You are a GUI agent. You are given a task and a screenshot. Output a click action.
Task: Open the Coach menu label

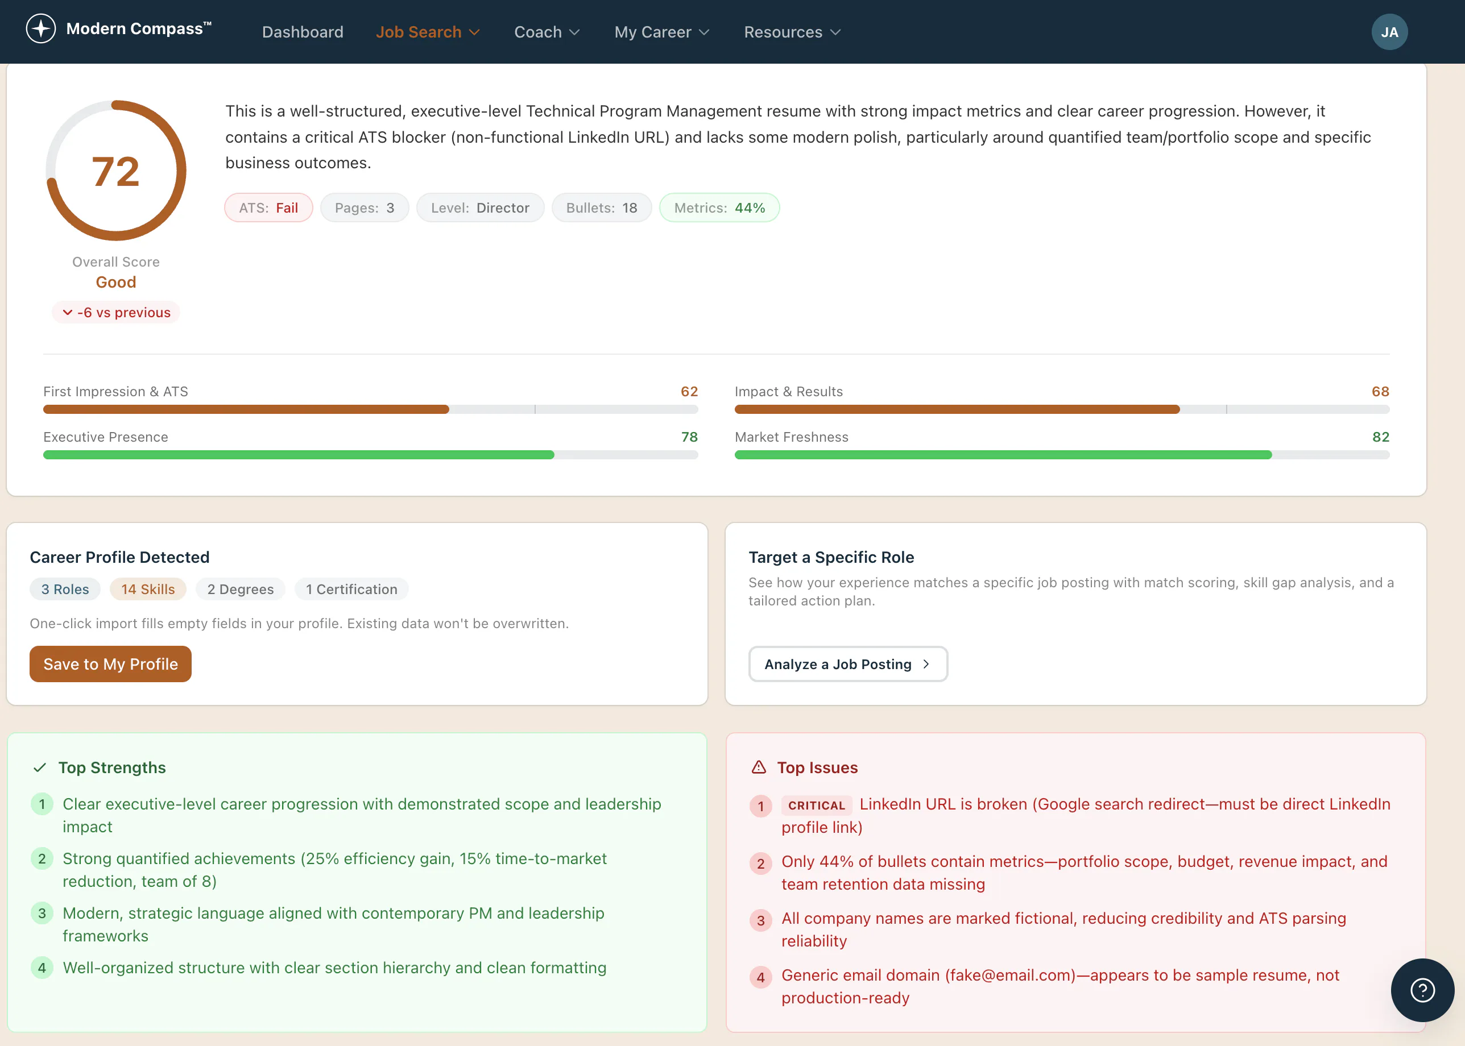click(538, 32)
